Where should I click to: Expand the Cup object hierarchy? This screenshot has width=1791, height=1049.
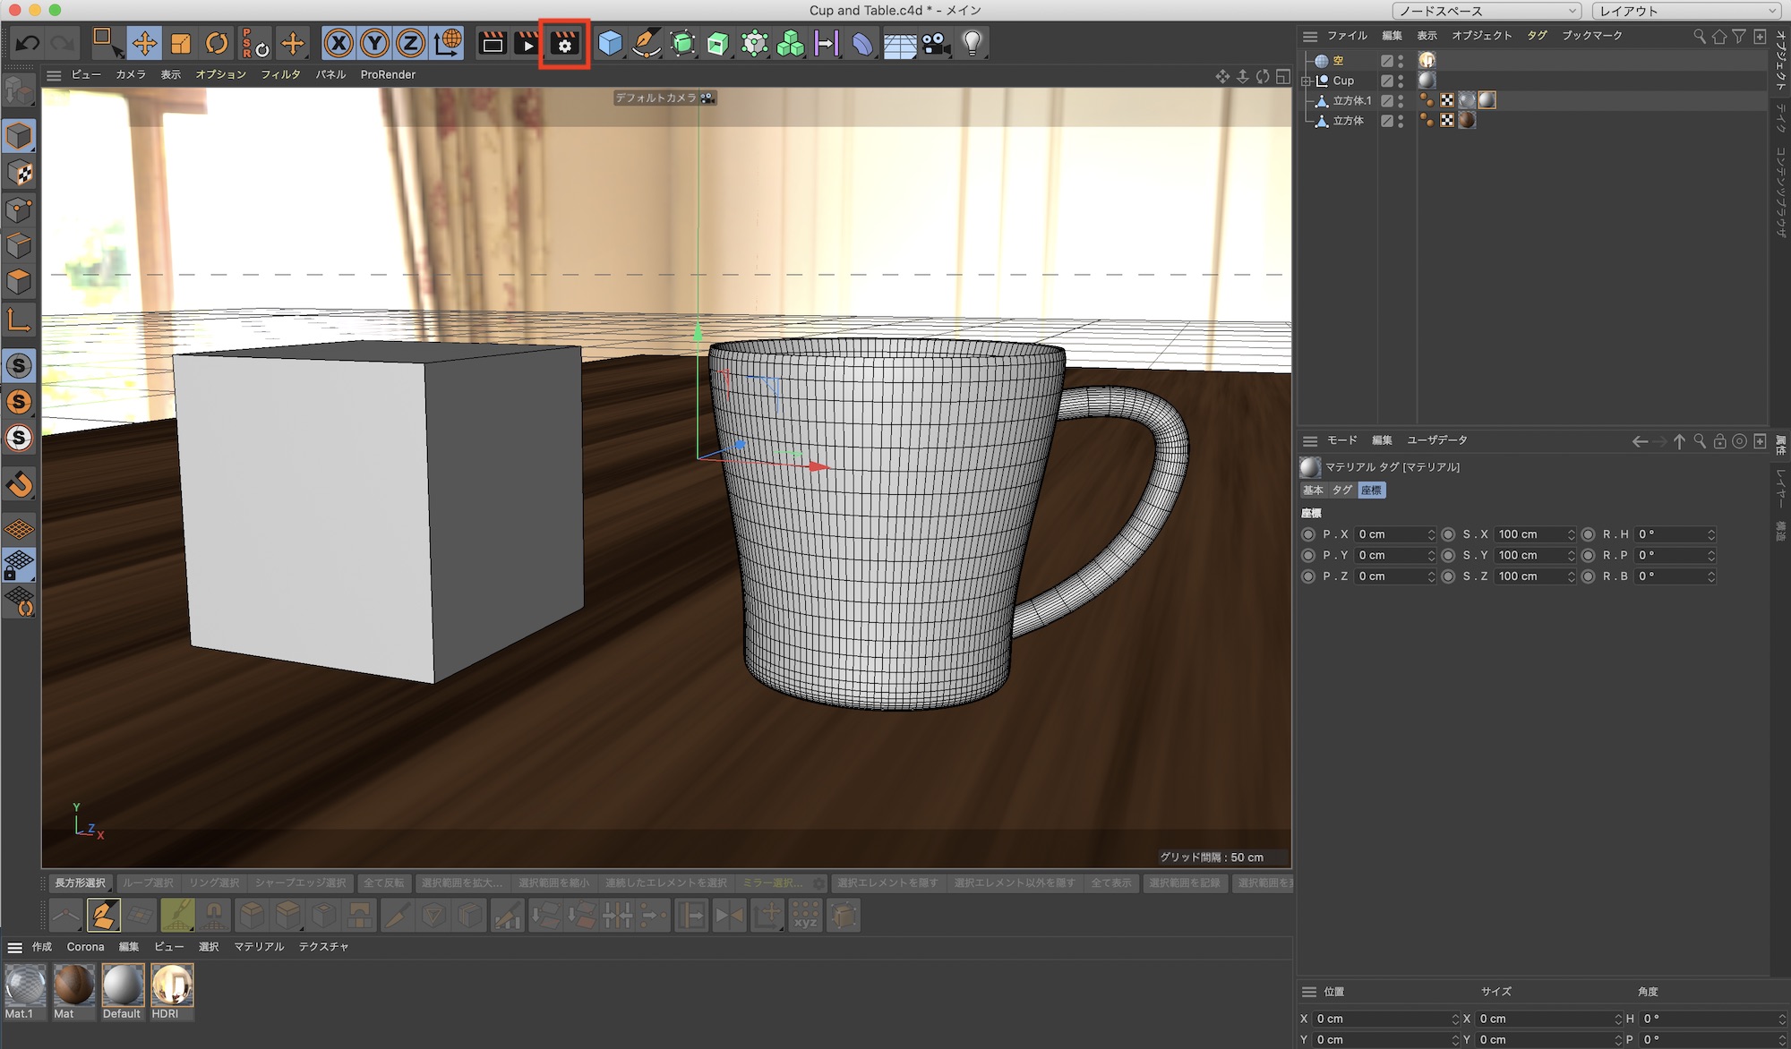(x=1307, y=81)
